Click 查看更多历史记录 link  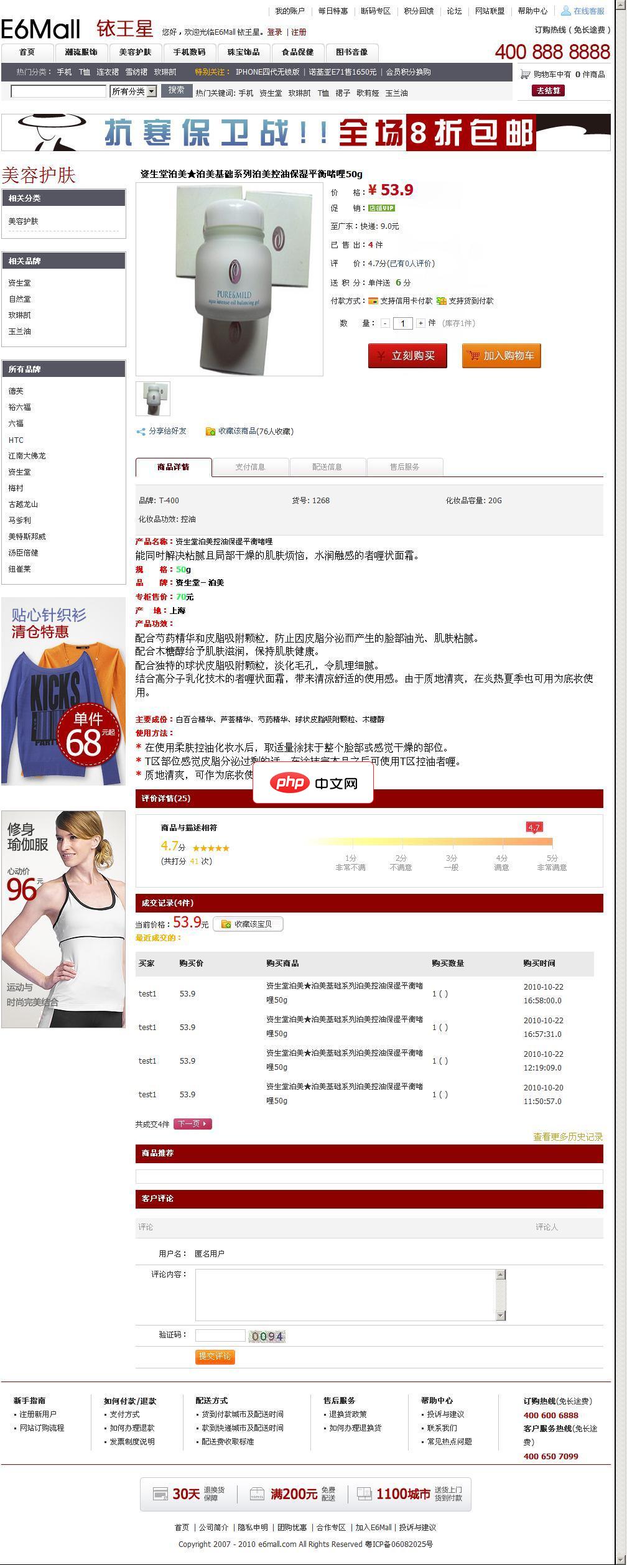(x=568, y=1137)
